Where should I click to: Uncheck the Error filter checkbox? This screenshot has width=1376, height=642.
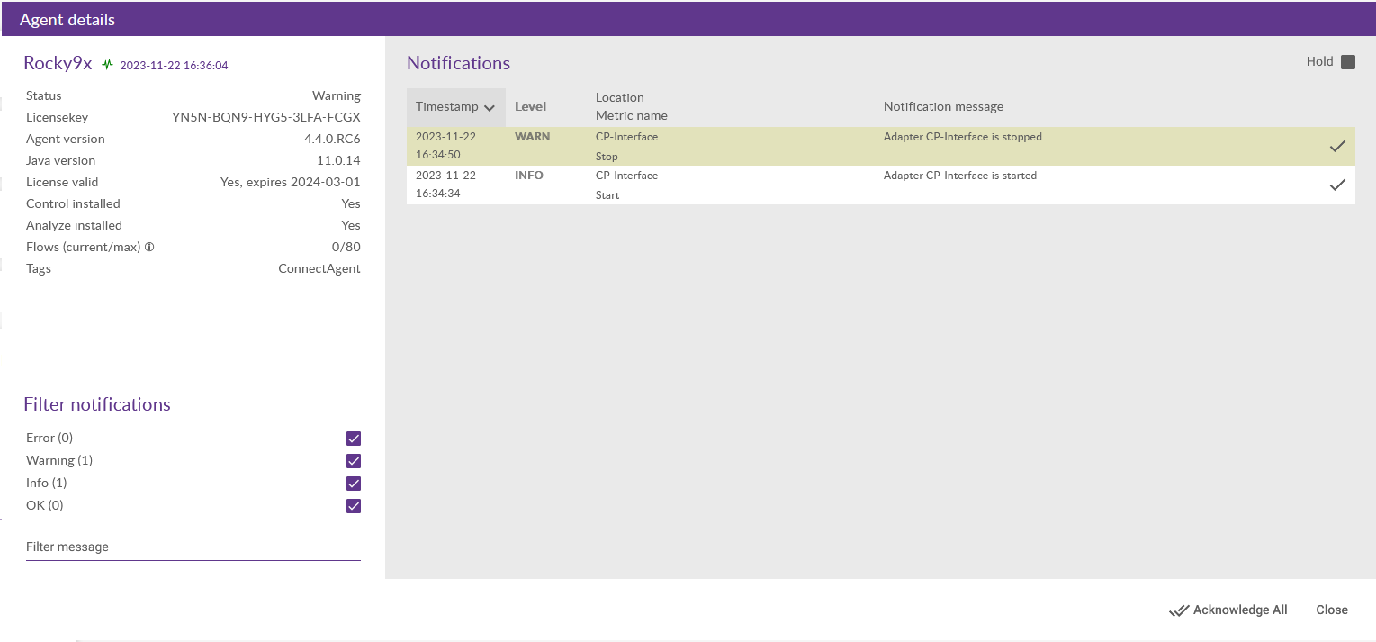point(354,439)
